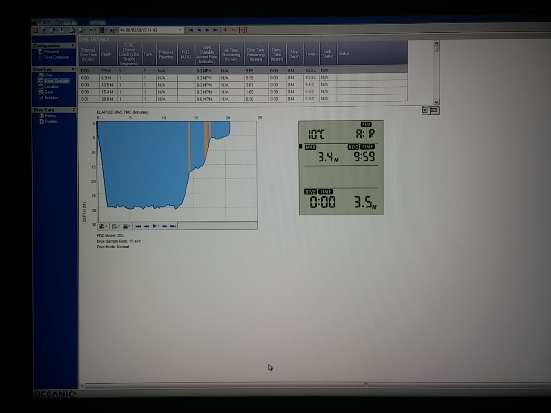Select Buddies in the sidebar

point(51,98)
